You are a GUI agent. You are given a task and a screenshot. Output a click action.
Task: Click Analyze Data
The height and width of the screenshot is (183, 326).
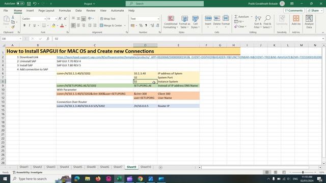[309, 21]
